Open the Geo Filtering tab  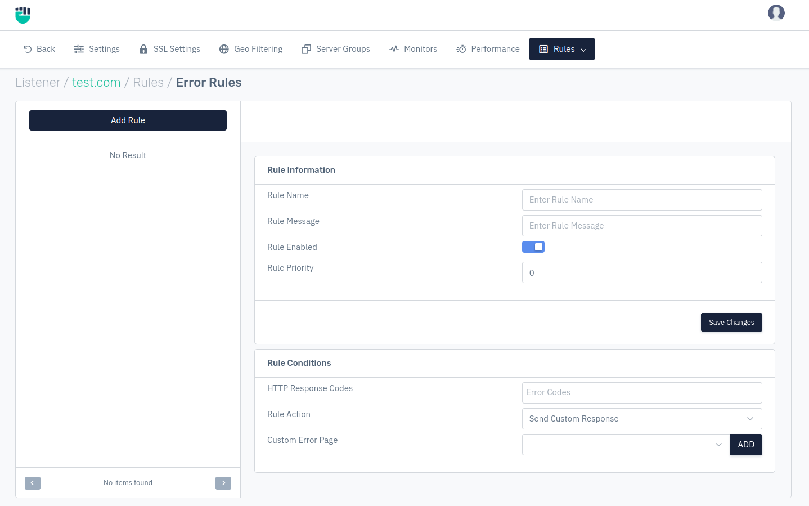[251, 49]
